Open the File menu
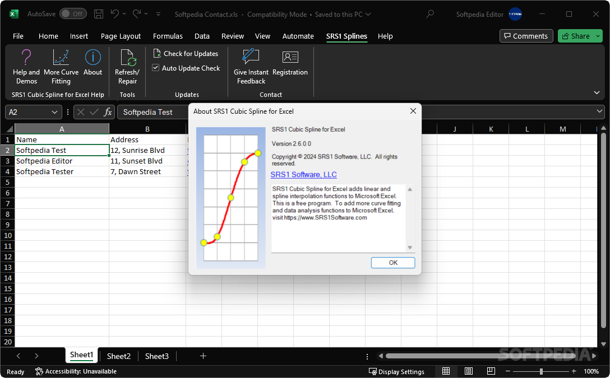 (x=18, y=36)
